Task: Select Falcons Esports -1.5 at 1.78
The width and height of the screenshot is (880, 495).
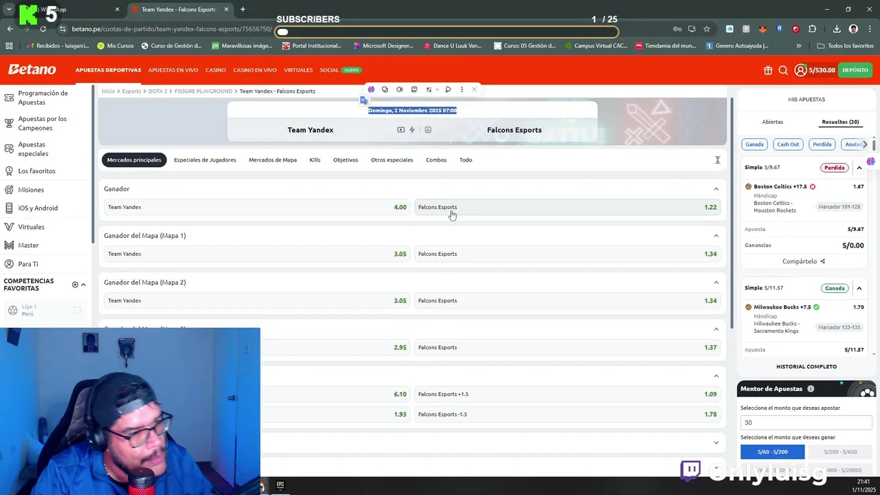Action: pyautogui.click(x=567, y=415)
